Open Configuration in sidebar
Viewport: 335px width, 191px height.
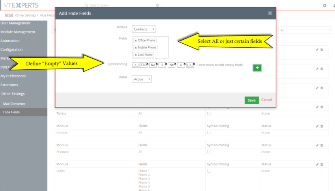pyautogui.click(x=11, y=50)
